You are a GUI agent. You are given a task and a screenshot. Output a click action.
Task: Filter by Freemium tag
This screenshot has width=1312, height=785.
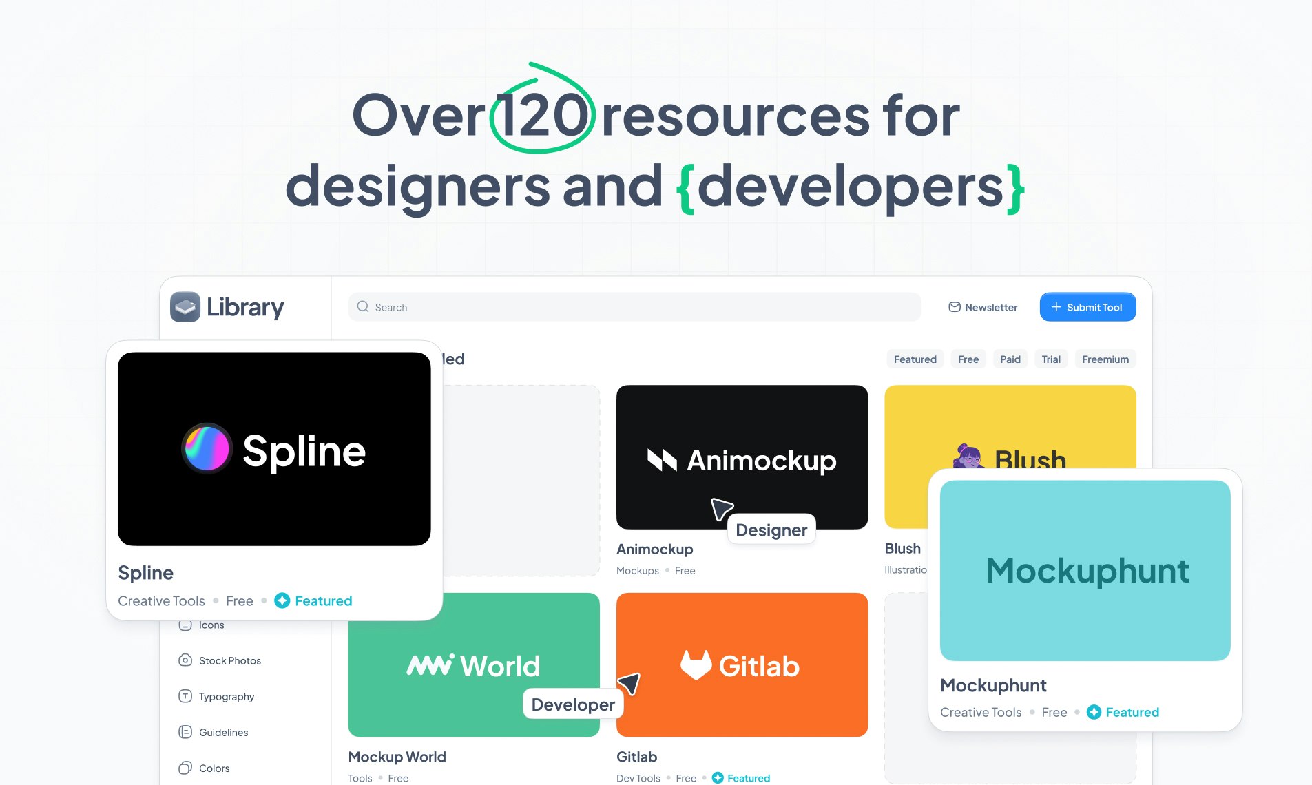[x=1105, y=359]
